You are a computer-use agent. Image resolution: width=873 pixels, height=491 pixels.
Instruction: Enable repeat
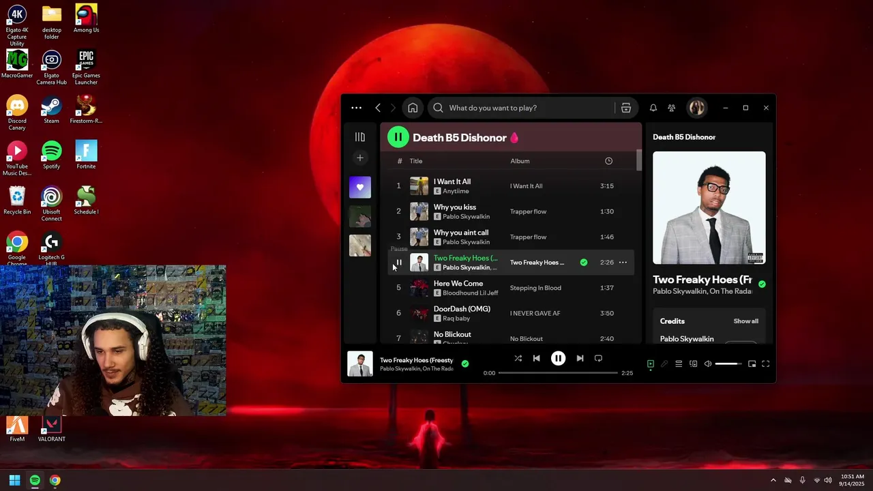(x=598, y=358)
